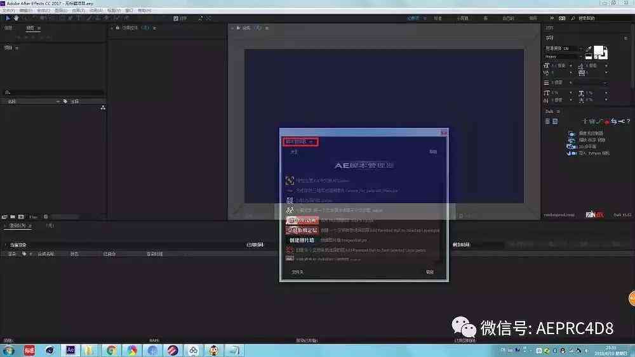Open the Windows Start button

(8, 351)
